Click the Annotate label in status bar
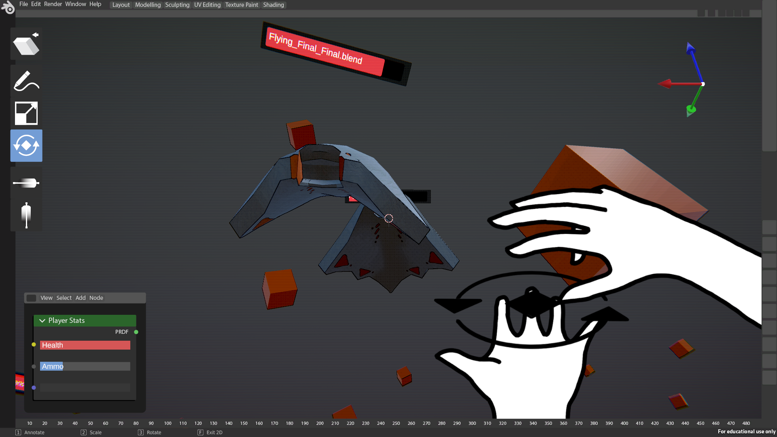Image resolution: width=777 pixels, height=437 pixels. point(34,433)
